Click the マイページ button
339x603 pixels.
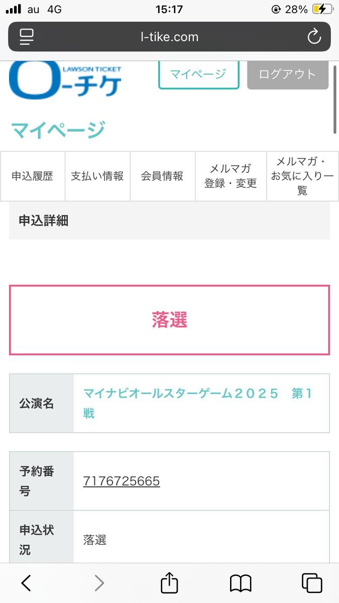198,74
